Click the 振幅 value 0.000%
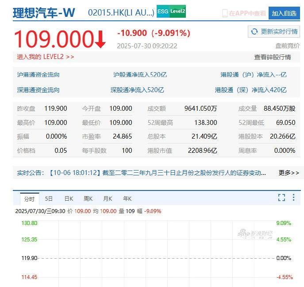Image resolution: width=304 pixels, height=287 pixels. coord(56,136)
